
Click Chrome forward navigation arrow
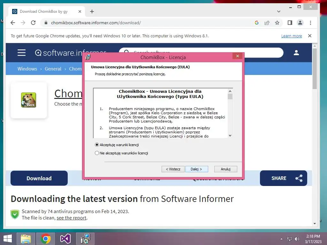pyautogui.click(x=23, y=23)
